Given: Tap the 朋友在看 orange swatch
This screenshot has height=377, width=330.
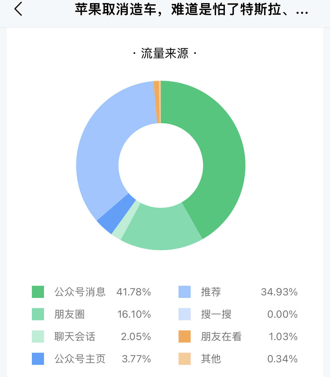Looking at the screenshot, I should (184, 336).
